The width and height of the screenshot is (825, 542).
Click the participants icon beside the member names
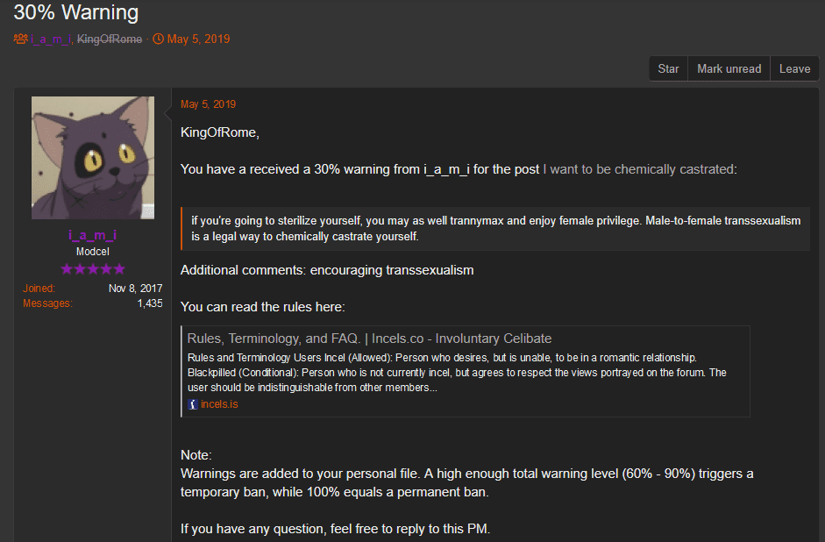point(21,39)
